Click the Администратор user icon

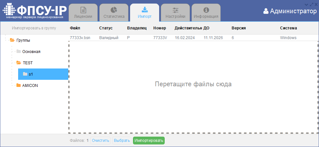point(266,11)
